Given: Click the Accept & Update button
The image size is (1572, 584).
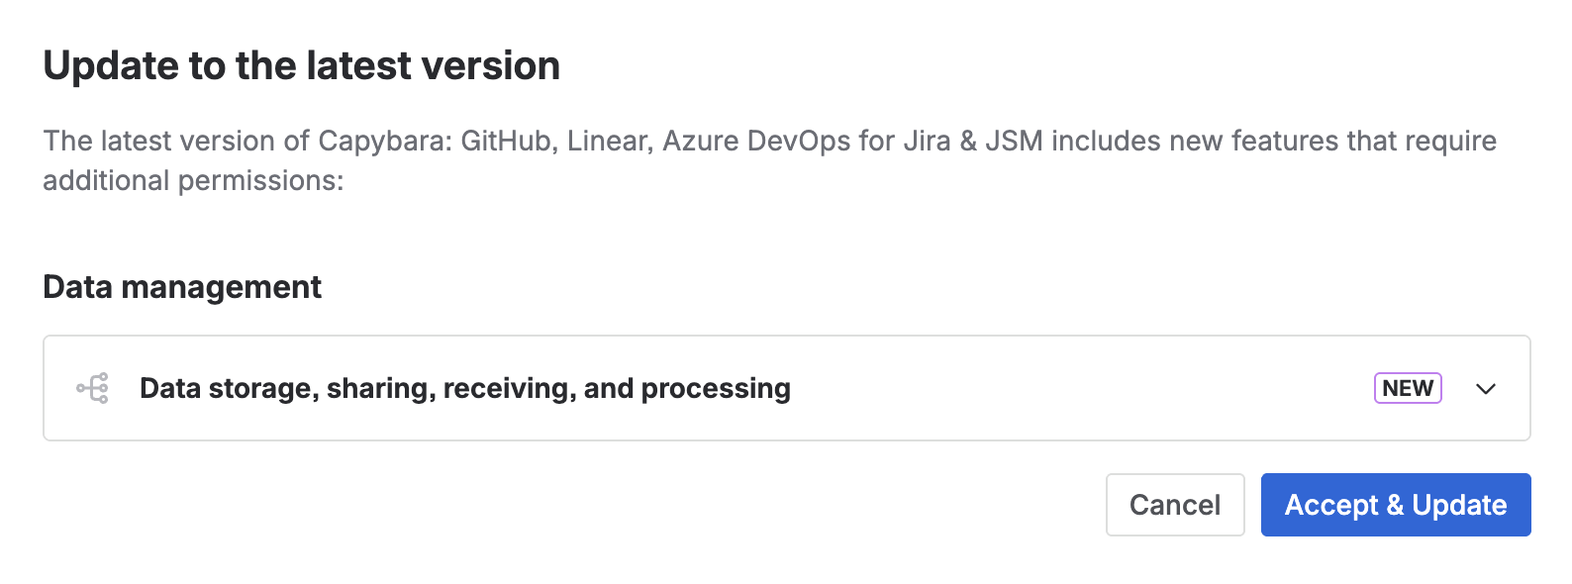Looking at the screenshot, I should [x=1396, y=505].
